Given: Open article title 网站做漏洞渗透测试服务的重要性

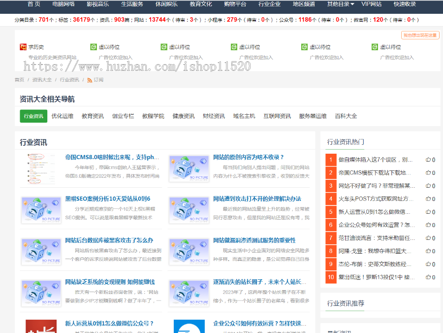Looking at the screenshot, I should [254, 240].
